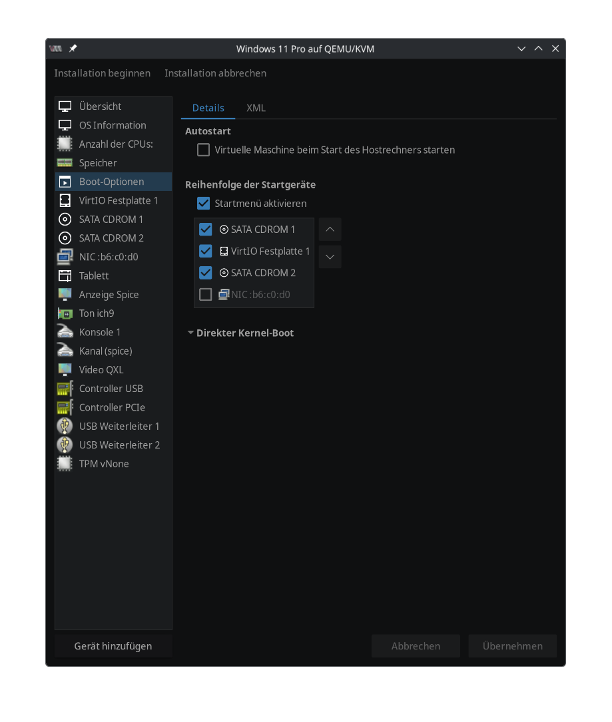This screenshot has width=612, height=722.
Task: Click Installation beginnen
Action: pyautogui.click(x=103, y=73)
